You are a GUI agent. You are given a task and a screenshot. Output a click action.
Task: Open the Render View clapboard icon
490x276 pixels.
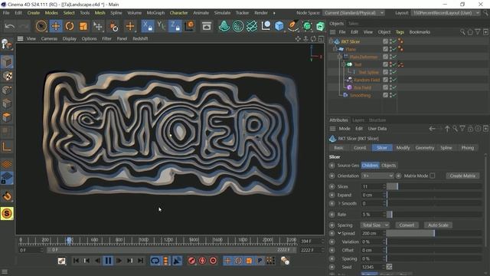206,26
